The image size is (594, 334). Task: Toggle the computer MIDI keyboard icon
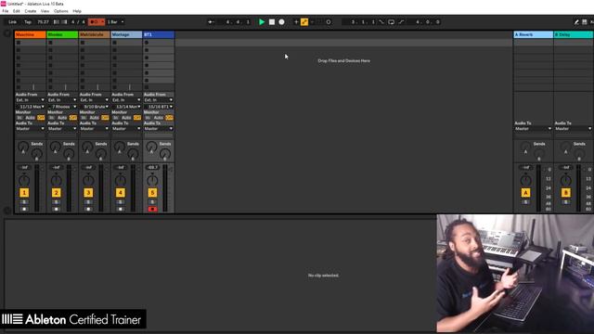click(585, 22)
